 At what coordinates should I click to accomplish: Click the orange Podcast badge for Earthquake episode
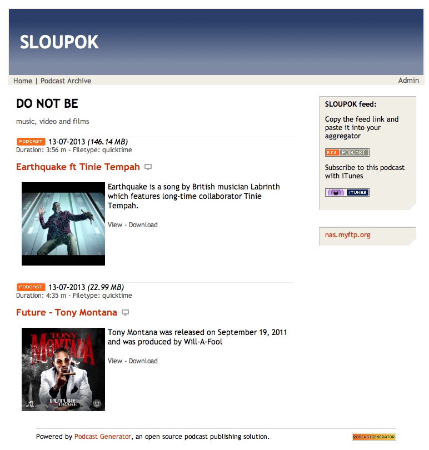[x=31, y=142]
